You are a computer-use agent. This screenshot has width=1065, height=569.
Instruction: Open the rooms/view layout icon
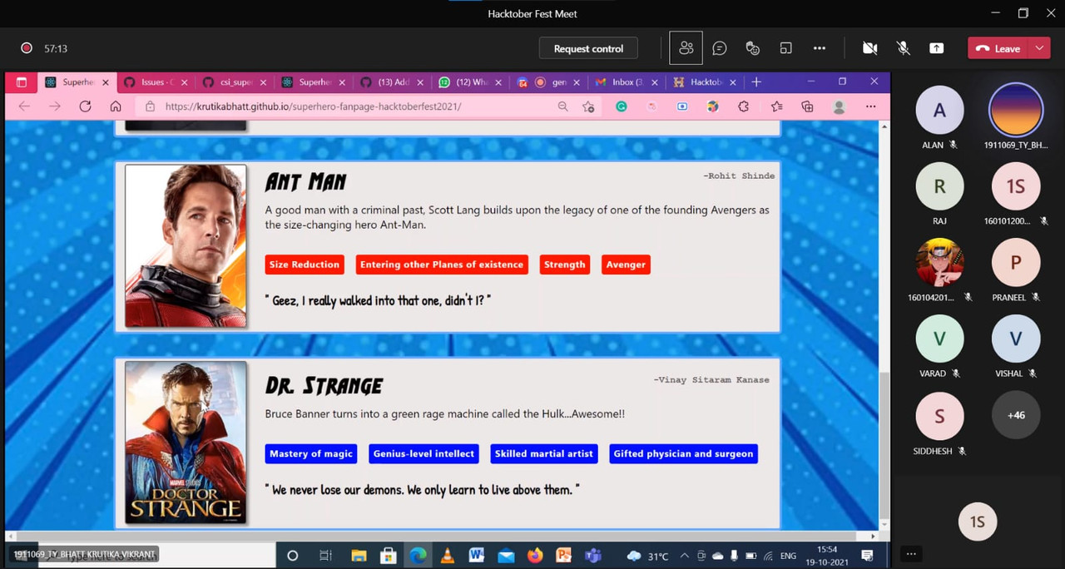click(x=785, y=48)
